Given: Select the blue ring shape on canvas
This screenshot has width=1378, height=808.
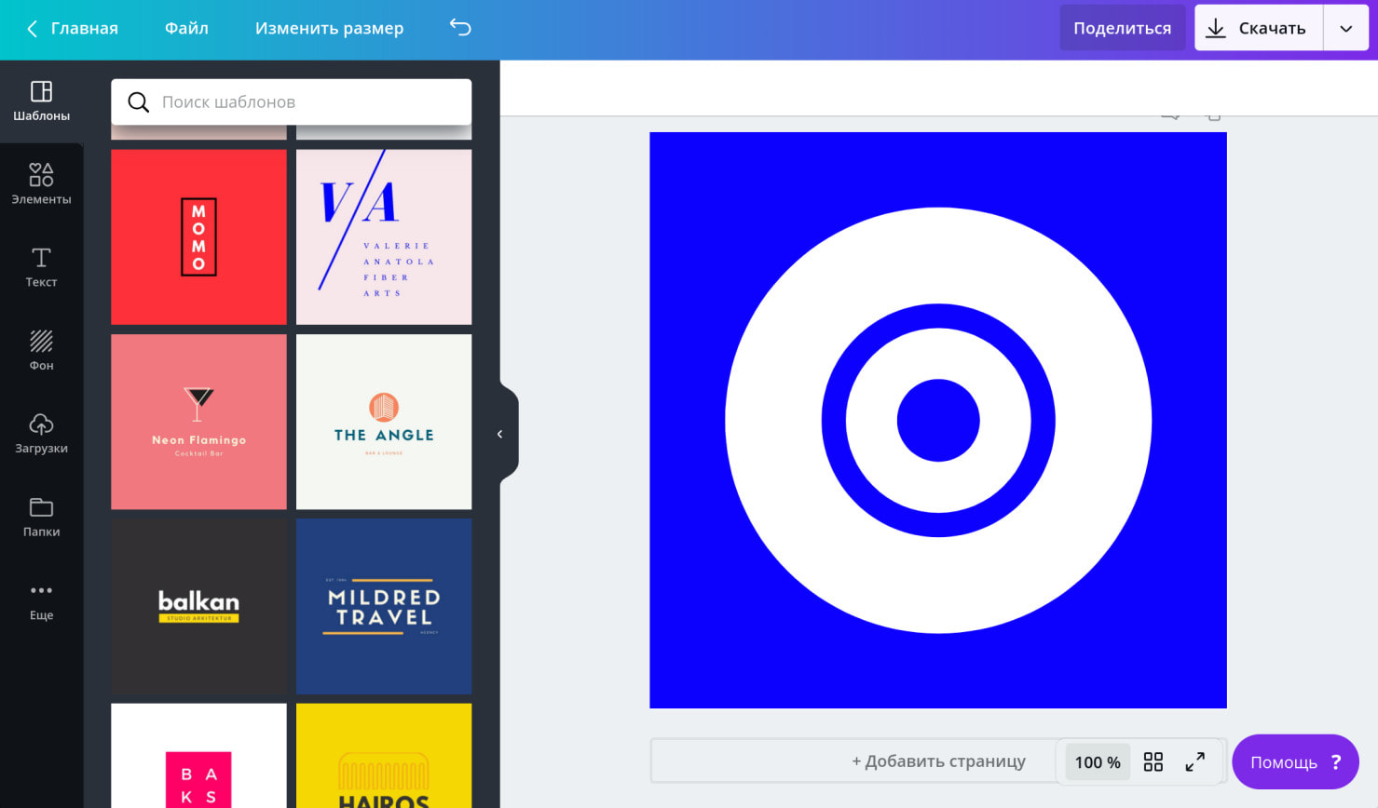Looking at the screenshot, I should coord(938,316).
